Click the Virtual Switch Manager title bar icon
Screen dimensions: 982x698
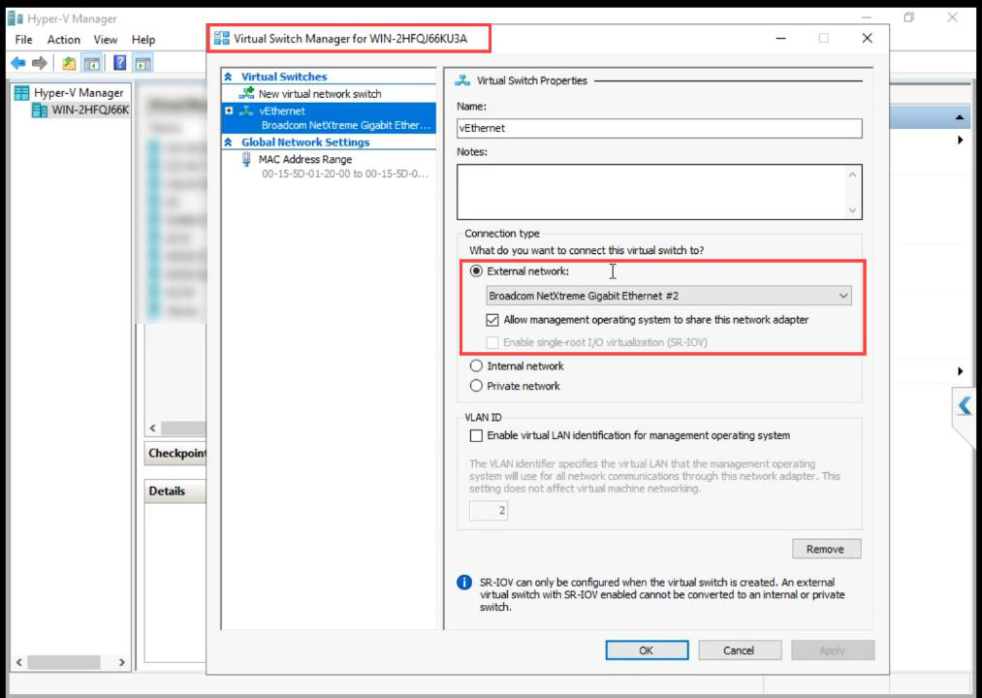(221, 38)
